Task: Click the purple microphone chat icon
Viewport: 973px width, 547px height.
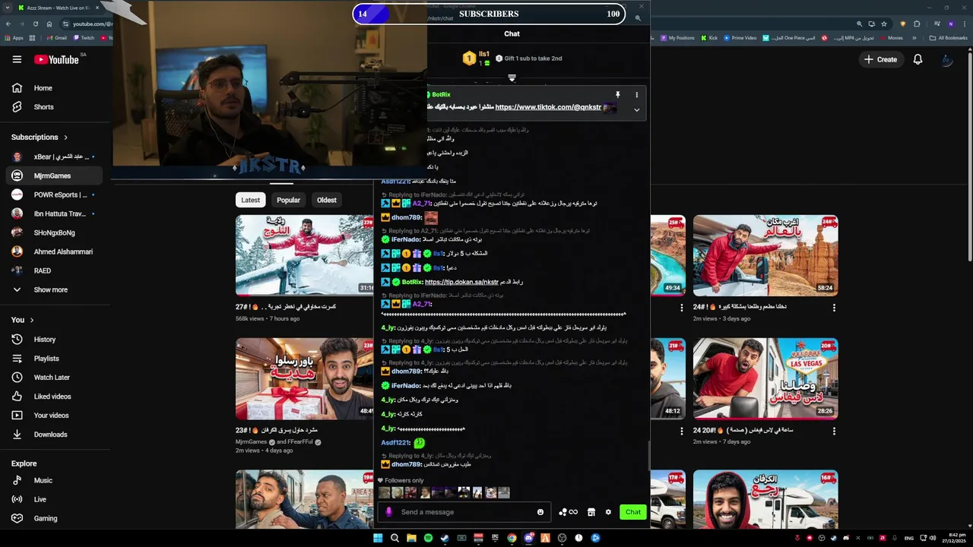Action: pos(388,512)
